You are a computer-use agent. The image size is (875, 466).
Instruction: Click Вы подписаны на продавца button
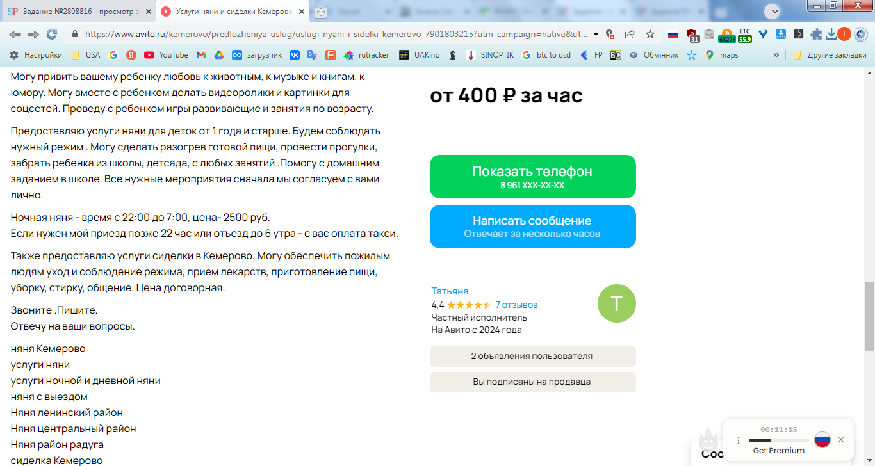click(533, 382)
